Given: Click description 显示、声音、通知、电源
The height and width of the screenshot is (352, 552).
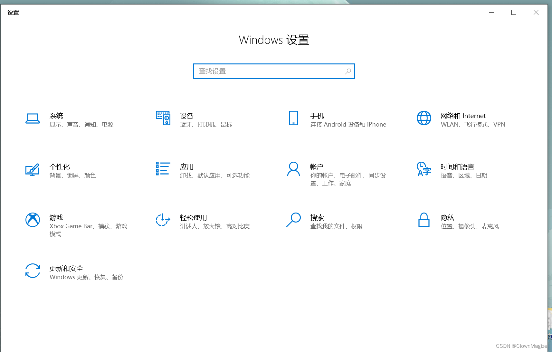Looking at the screenshot, I should point(81,125).
